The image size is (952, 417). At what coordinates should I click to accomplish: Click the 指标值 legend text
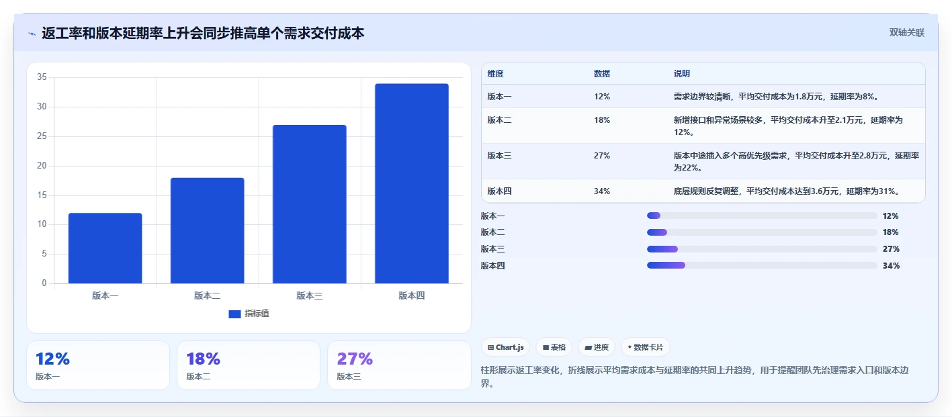pyautogui.click(x=257, y=314)
